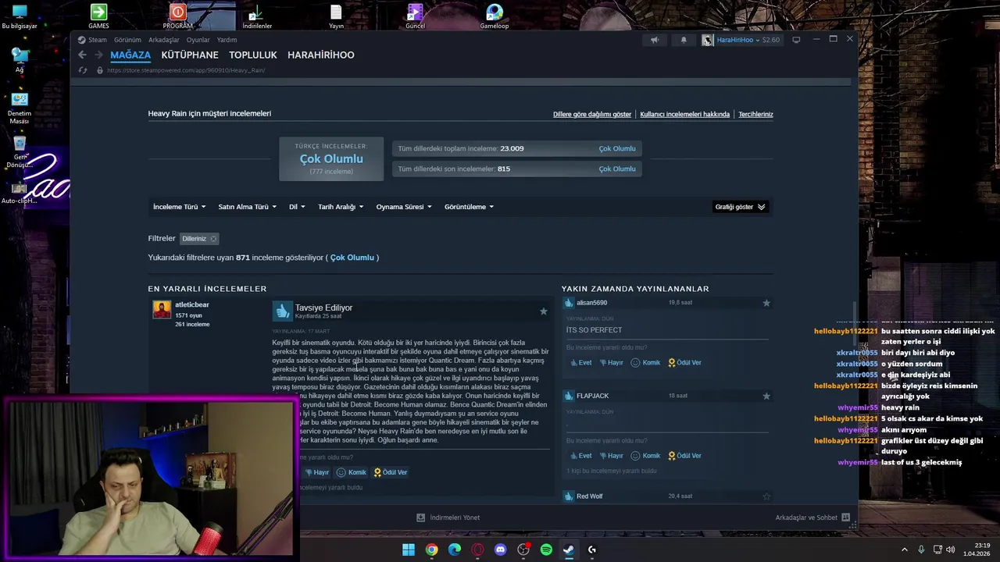The width and height of the screenshot is (1000, 562).
Task: Open the Oyunlar menu
Action: (198, 40)
